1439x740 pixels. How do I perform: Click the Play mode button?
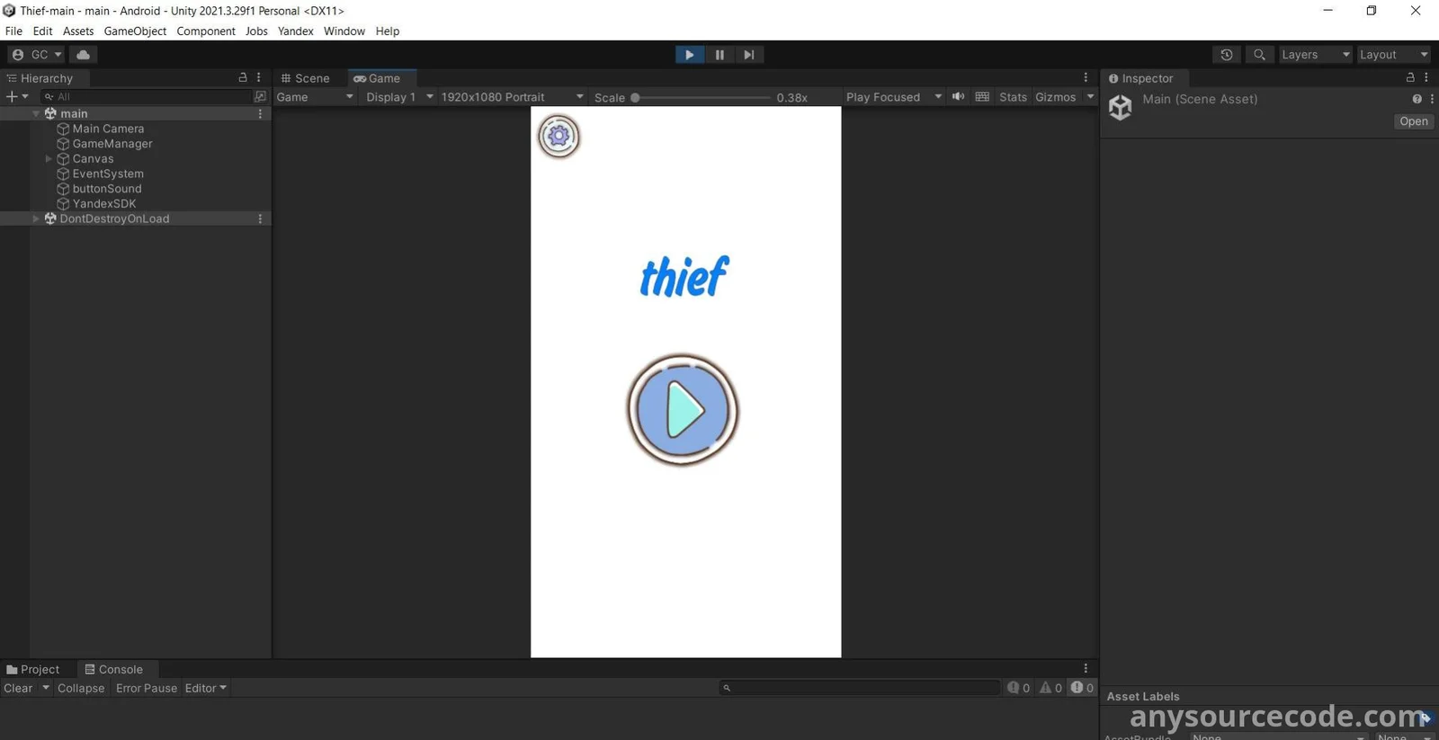click(x=689, y=55)
